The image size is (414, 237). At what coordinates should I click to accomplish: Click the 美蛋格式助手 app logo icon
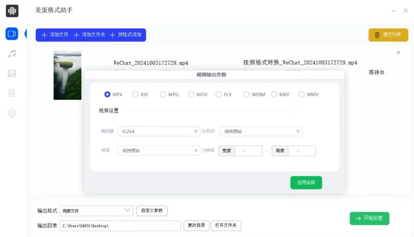(x=12, y=11)
